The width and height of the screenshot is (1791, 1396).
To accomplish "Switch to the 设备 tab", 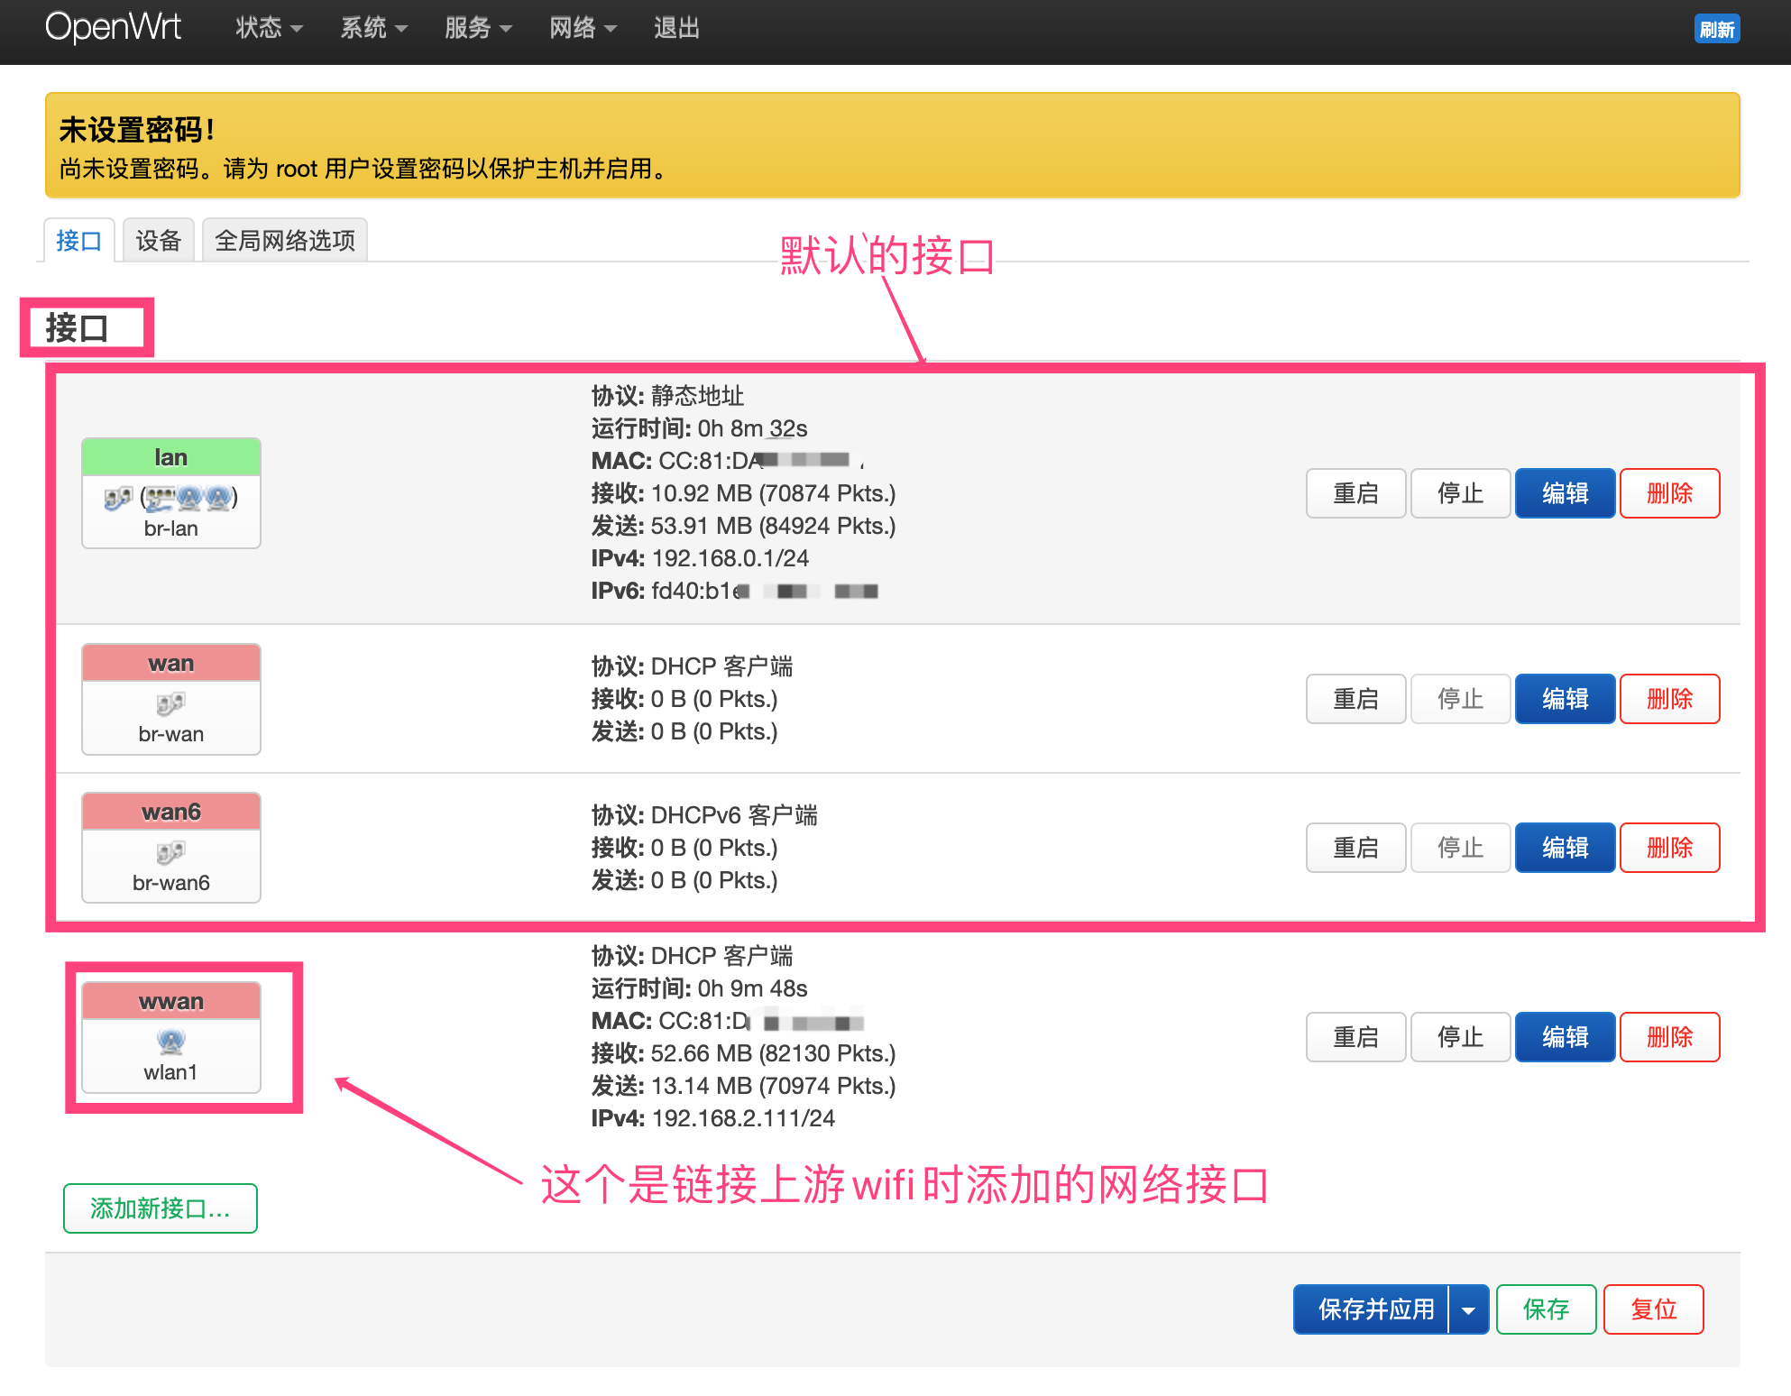I will coord(158,240).
